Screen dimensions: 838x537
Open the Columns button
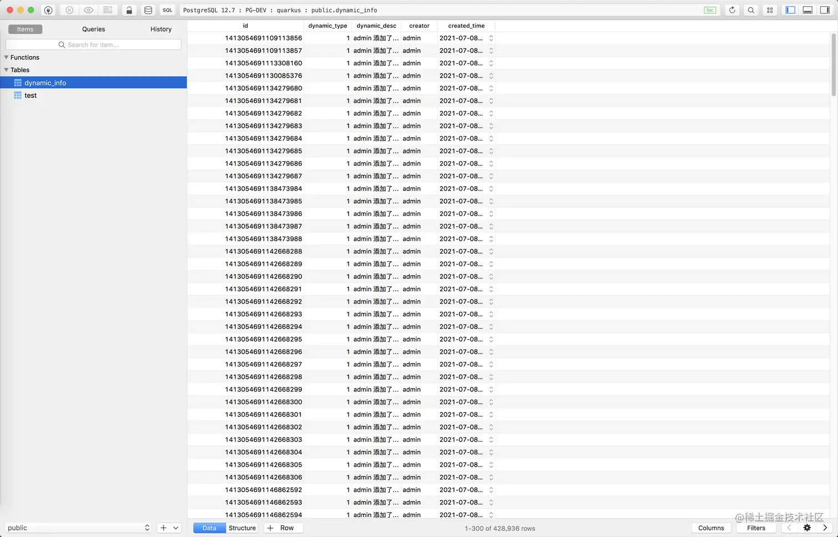pos(711,528)
